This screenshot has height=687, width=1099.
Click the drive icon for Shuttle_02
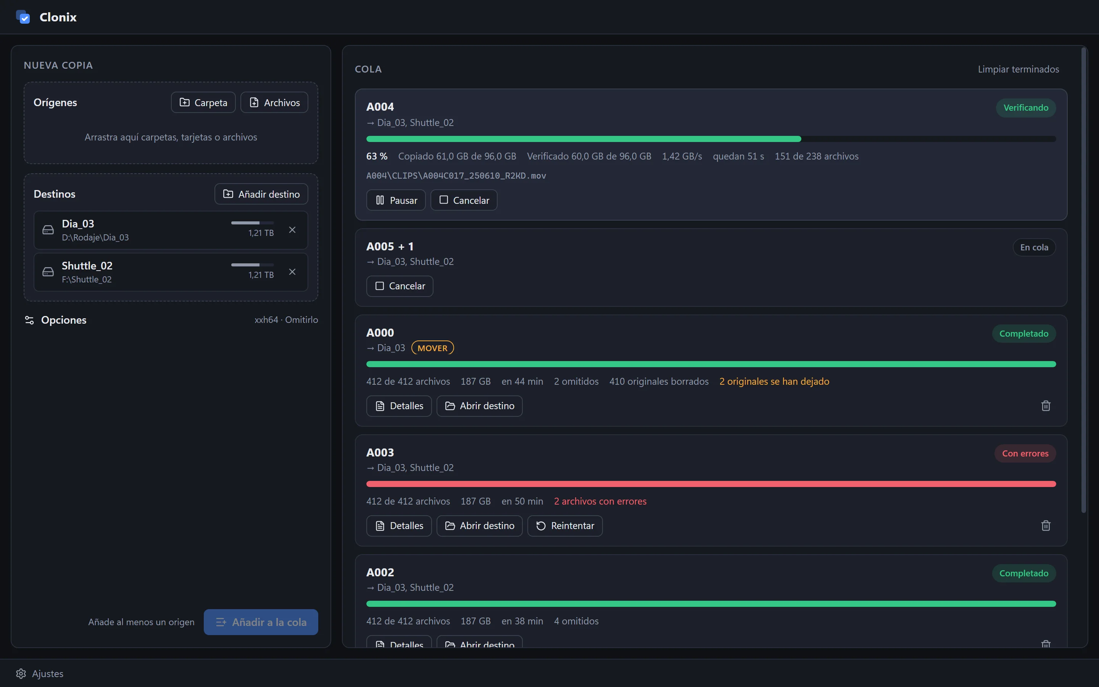point(48,272)
